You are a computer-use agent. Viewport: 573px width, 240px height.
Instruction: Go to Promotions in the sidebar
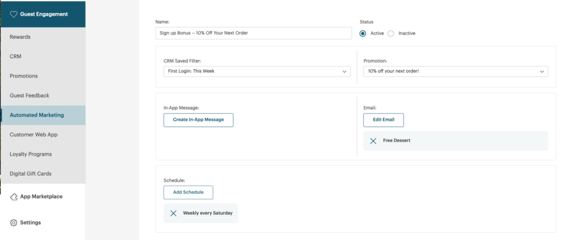tap(43, 76)
